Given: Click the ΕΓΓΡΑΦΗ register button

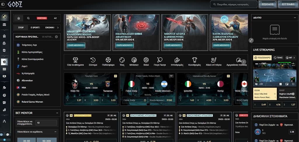Looking at the screenshot, I should (288, 4).
